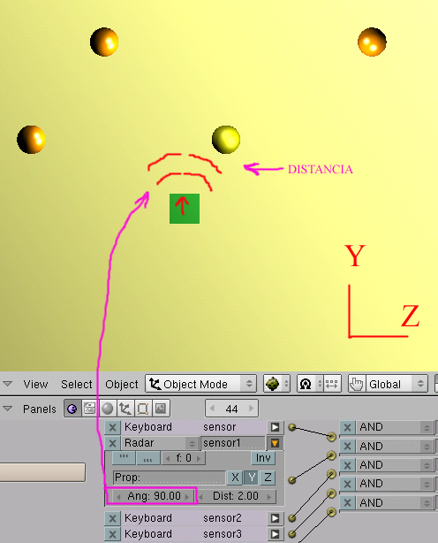Enable true pulse mode (''' button)
Viewport: 438px width, 543px height.
pyautogui.click(x=124, y=458)
